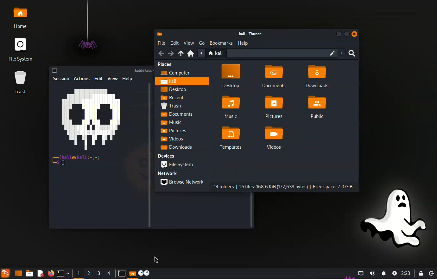Toggle pencil icon to edit location path
This screenshot has width=437, height=279.
(x=332, y=53)
